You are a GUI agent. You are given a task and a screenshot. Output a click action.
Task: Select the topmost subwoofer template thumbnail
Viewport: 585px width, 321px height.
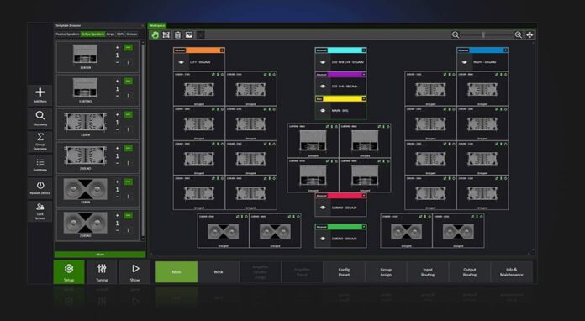pyautogui.click(x=85, y=54)
